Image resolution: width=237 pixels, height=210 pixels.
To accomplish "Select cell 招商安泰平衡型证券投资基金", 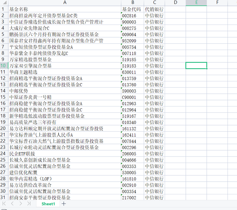I will tap(65, 198).
